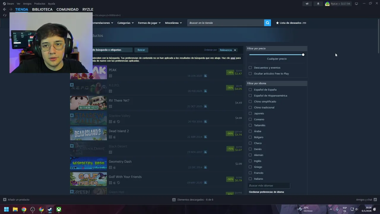The height and width of the screenshot is (214, 380).
Task: Expand Categorías store menu
Action: click(125, 23)
